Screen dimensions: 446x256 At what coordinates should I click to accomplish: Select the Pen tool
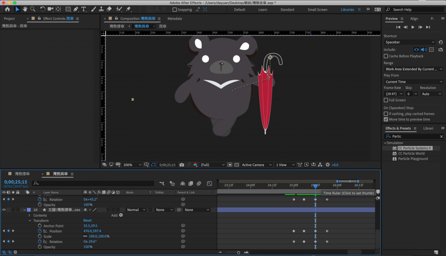point(76,9)
